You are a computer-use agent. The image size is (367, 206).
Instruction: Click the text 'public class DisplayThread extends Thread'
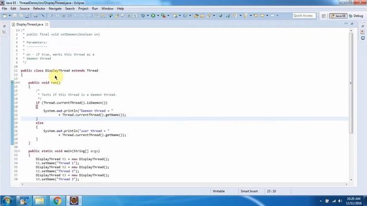60,70
